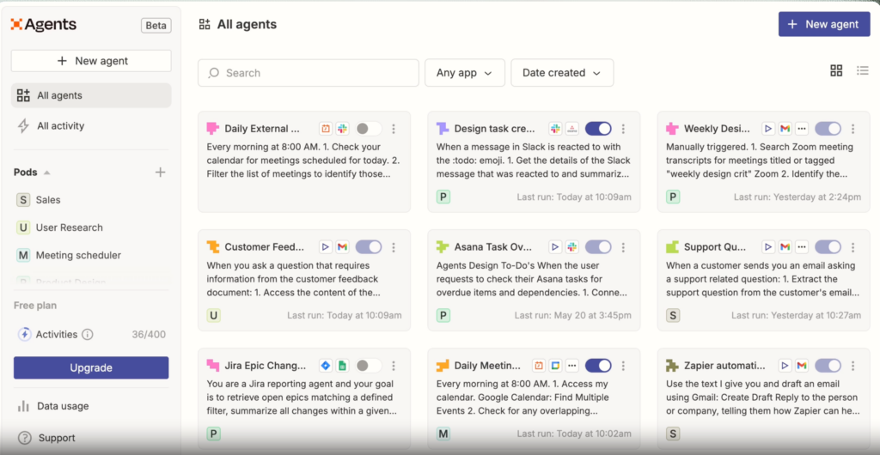
Task: Open All activity in sidebar
Action: coord(91,126)
